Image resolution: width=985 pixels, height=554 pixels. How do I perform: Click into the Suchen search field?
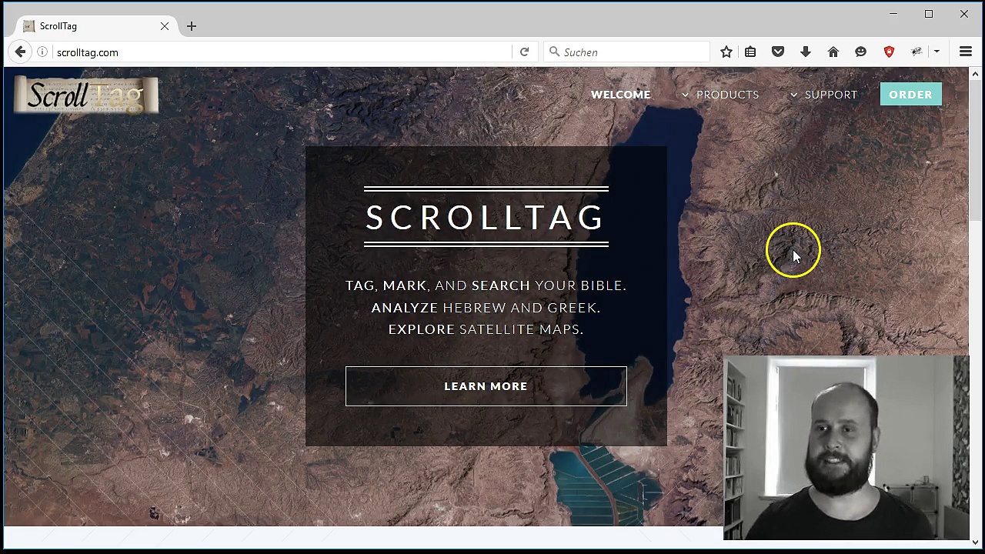[x=631, y=52]
